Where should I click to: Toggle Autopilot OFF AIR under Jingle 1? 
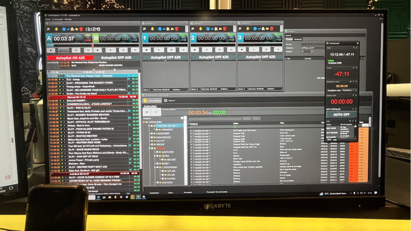(165, 58)
